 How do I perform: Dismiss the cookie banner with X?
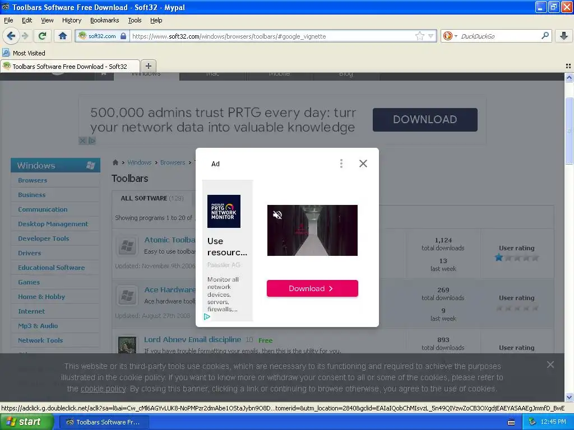click(x=550, y=364)
